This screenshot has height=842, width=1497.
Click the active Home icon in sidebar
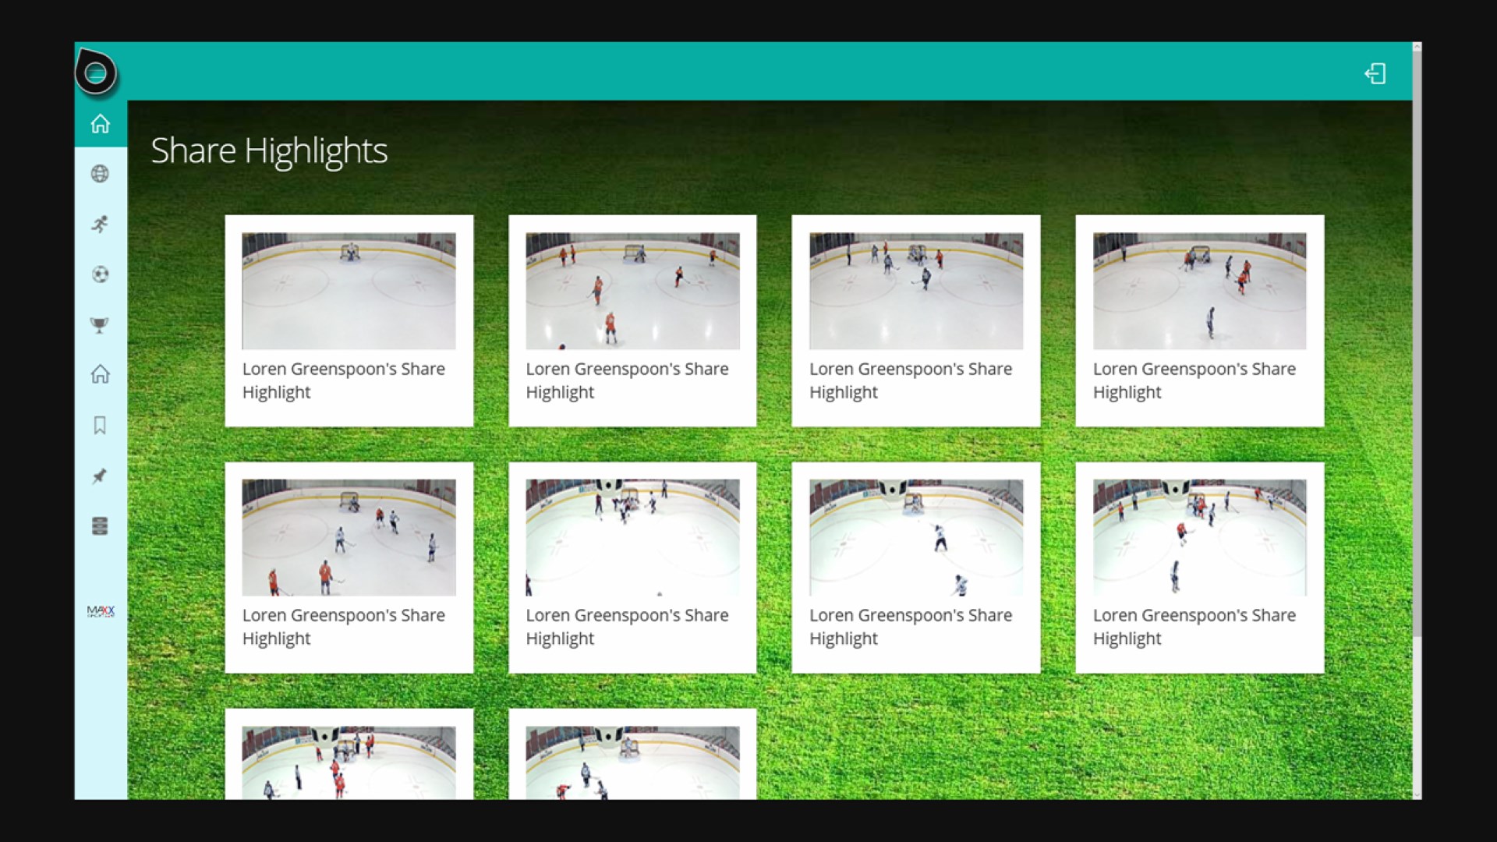coord(100,124)
